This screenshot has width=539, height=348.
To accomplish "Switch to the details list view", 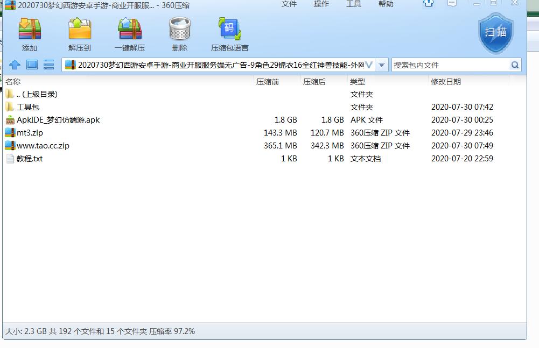I will click(49, 65).
